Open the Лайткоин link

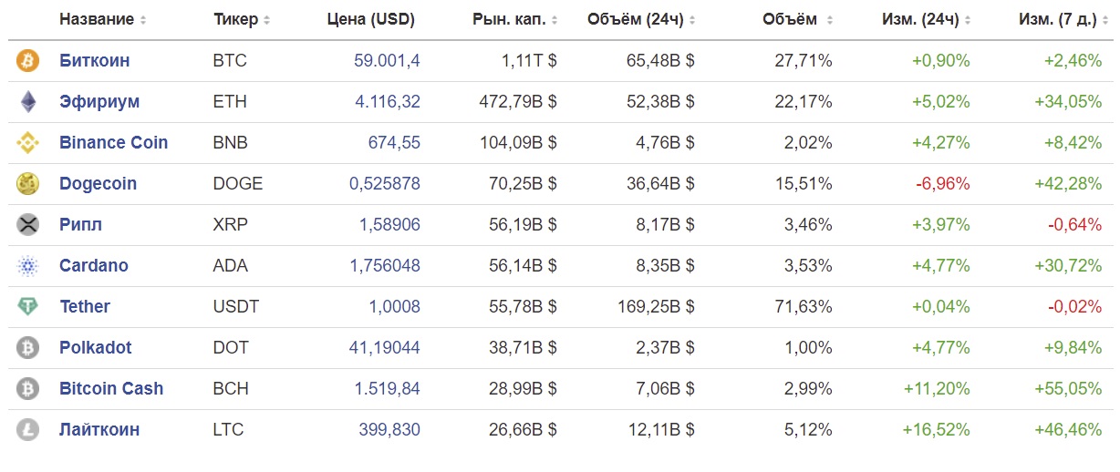tap(99, 430)
